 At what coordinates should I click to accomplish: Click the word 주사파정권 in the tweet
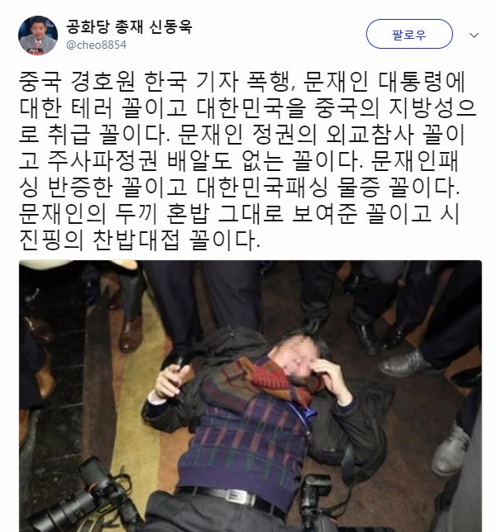click(x=103, y=161)
